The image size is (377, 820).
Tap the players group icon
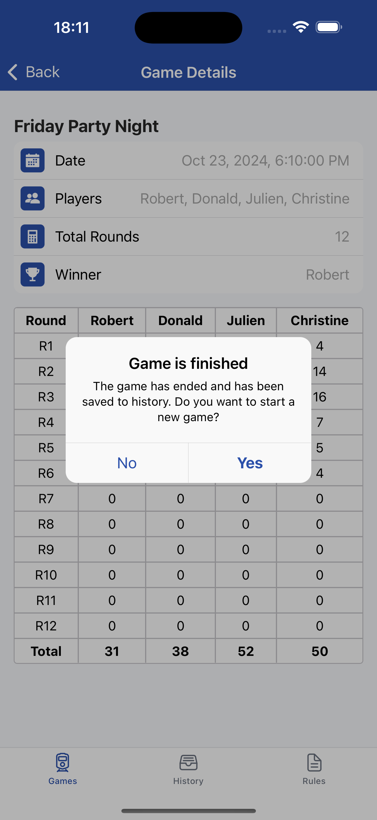point(33,198)
